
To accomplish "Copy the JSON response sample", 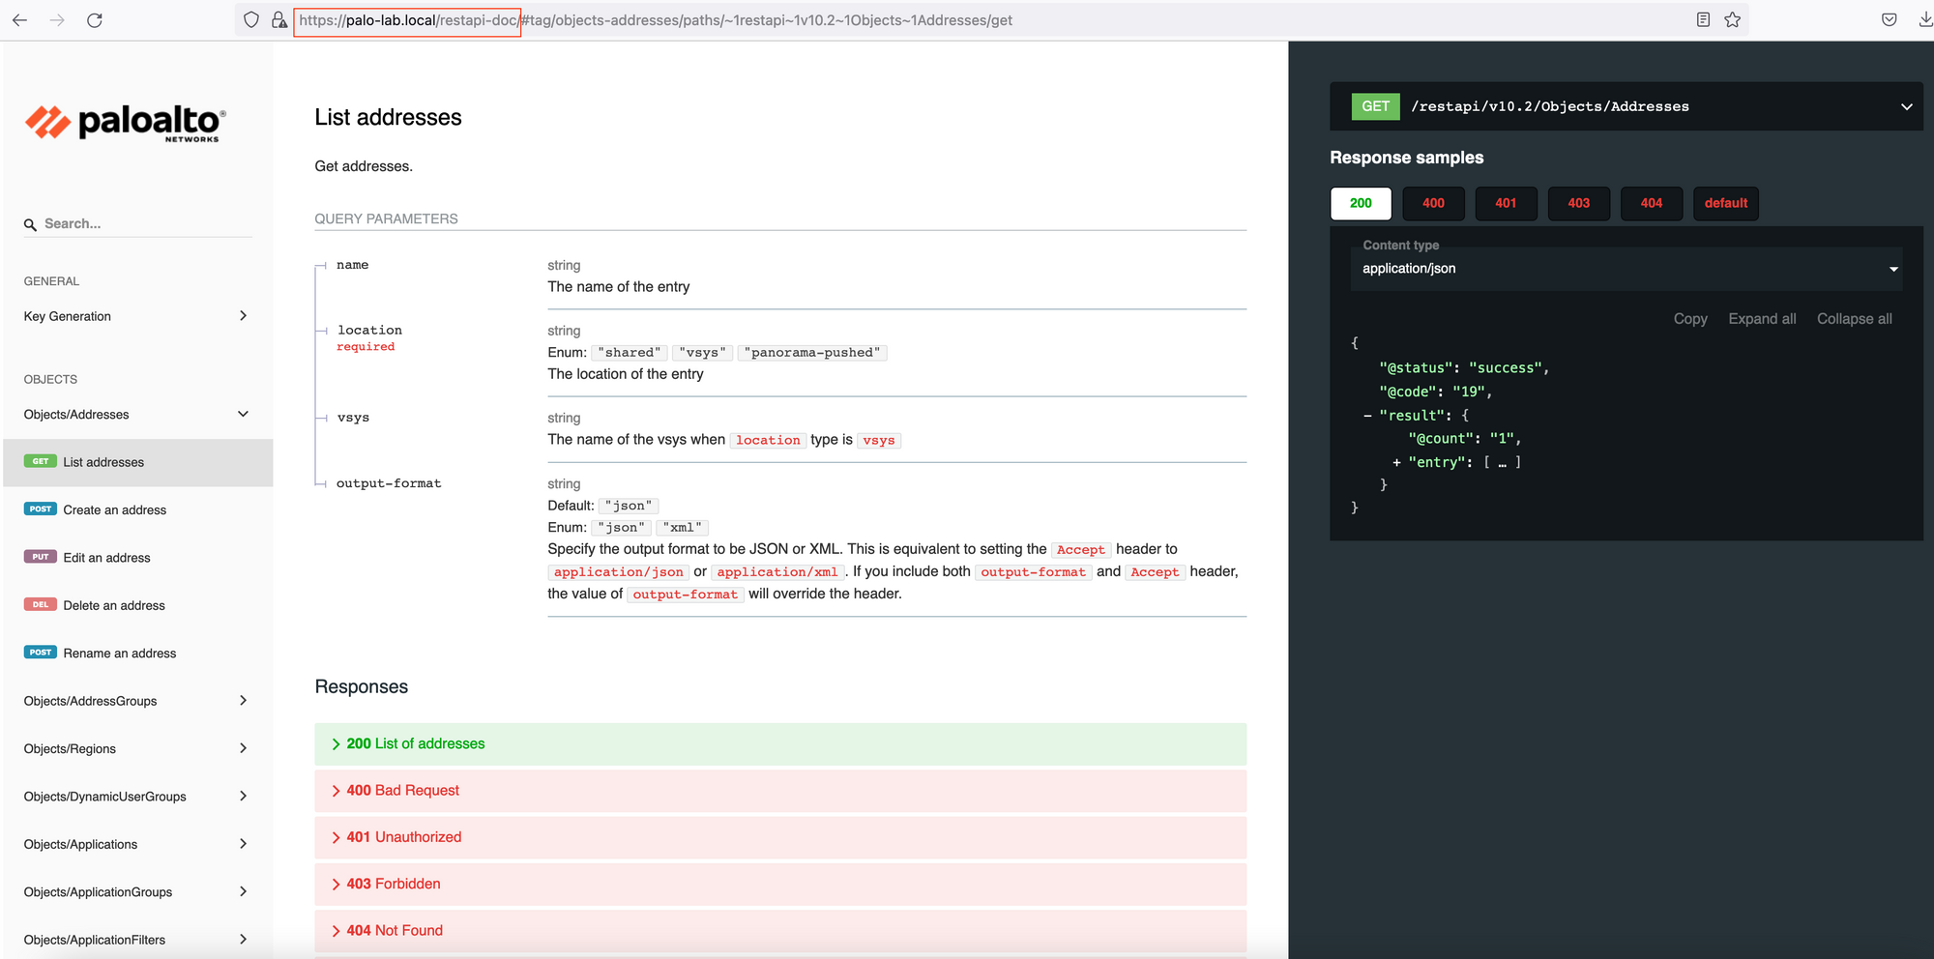I will point(1690,319).
